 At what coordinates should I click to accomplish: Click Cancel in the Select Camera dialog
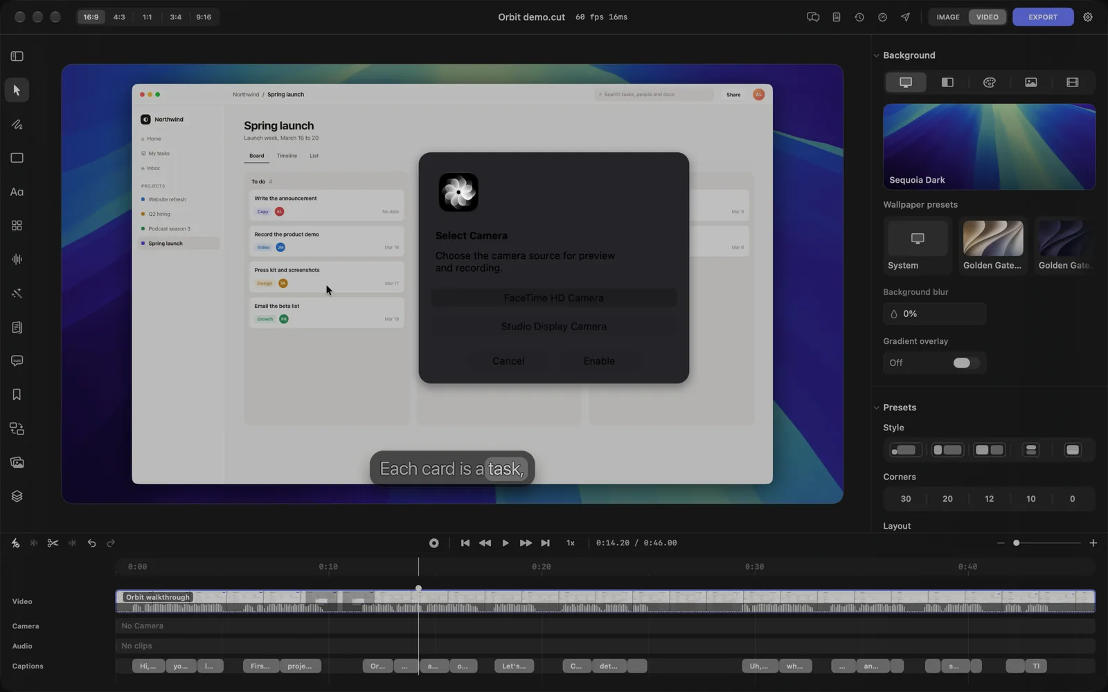coord(508,361)
